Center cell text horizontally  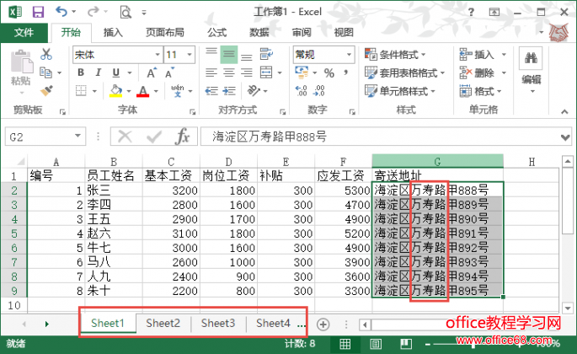point(229,72)
